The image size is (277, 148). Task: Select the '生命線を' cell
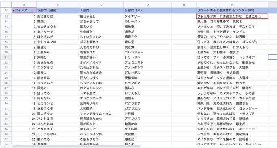(101, 32)
